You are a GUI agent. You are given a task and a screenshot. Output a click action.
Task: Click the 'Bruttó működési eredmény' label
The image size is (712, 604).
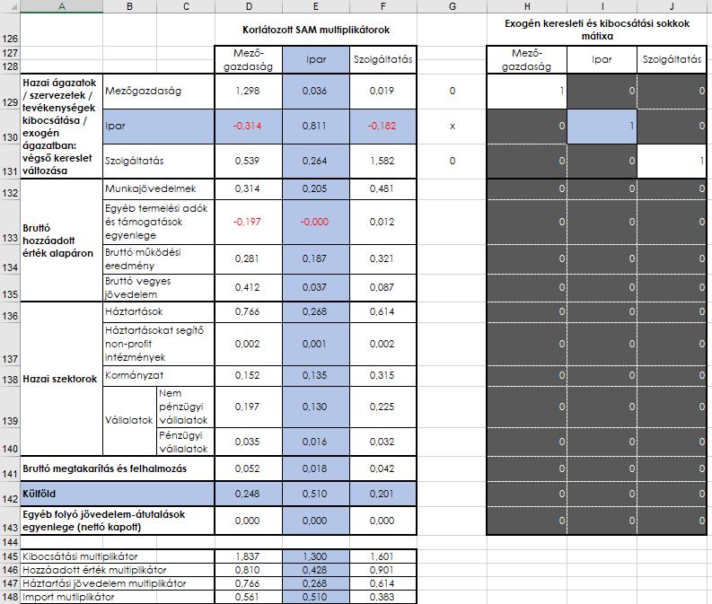click(x=159, y=259)
